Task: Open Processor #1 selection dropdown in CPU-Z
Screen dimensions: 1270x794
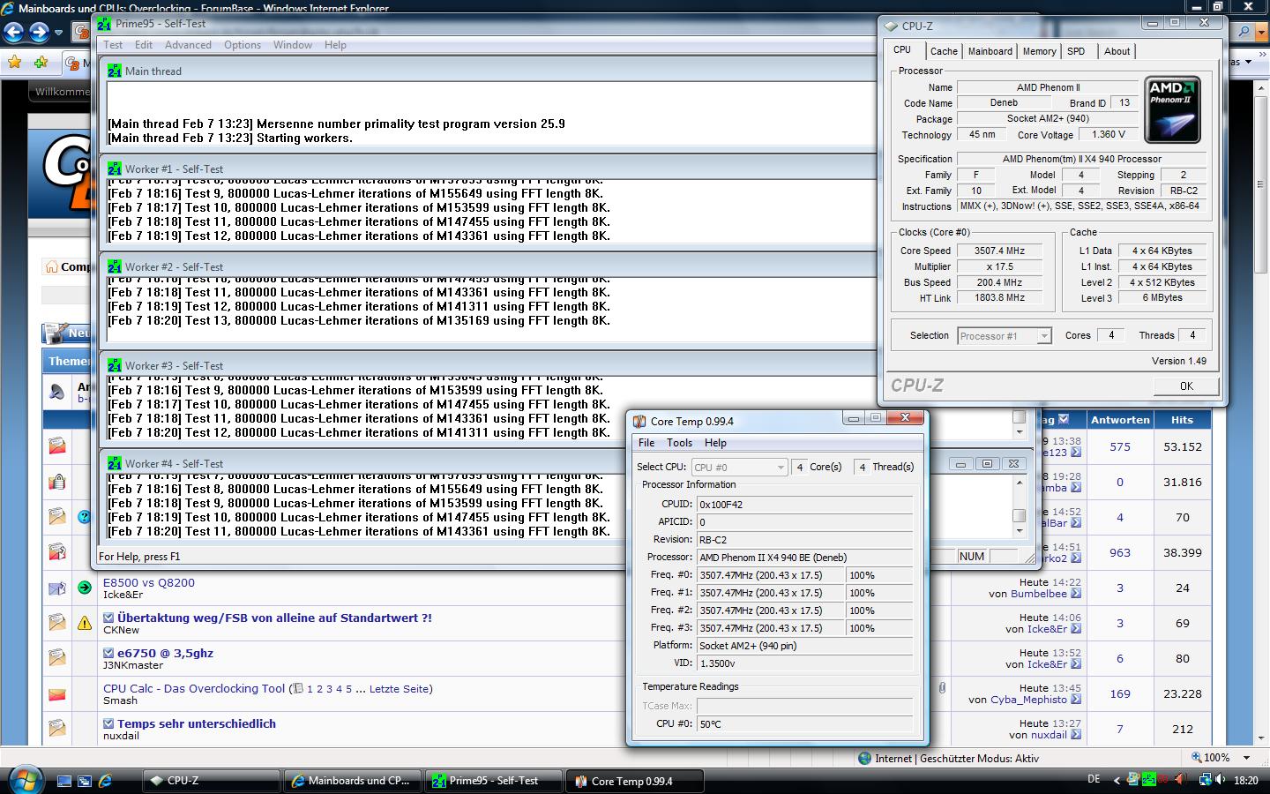Action: [x=1044, y=335]
